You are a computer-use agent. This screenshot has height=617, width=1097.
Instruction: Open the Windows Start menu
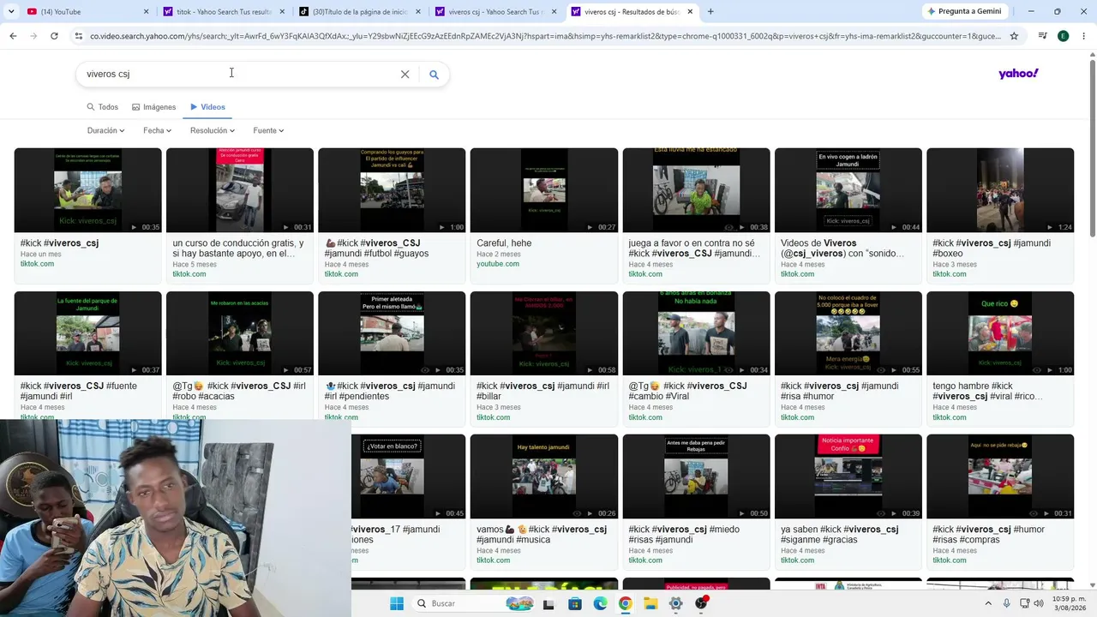(397, 603)
